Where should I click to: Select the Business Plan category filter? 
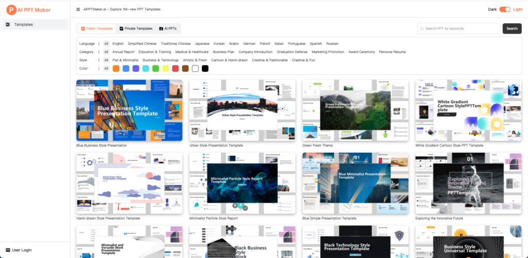(223, 52)
